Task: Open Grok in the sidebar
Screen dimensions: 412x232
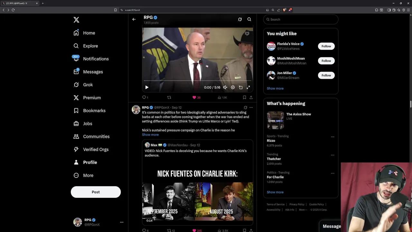Action: 83,85
